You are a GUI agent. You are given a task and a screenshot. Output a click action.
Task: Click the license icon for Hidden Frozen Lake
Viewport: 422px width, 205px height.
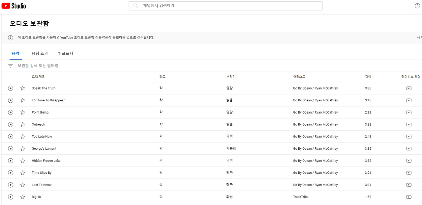409,161
